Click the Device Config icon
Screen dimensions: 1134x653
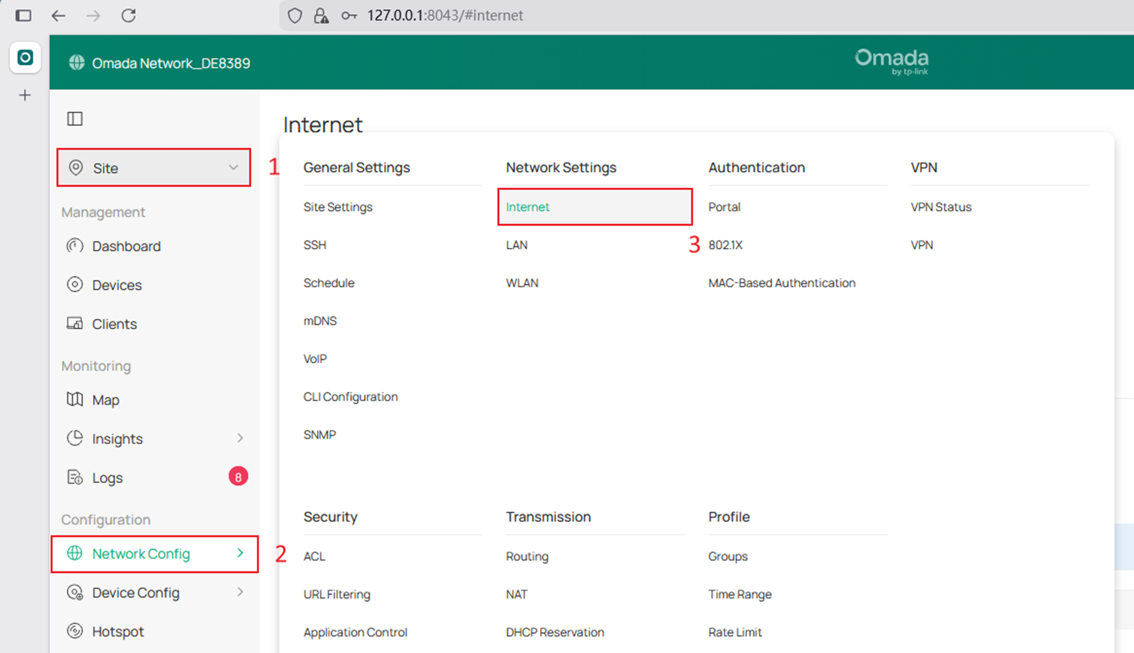coord(75,593)
